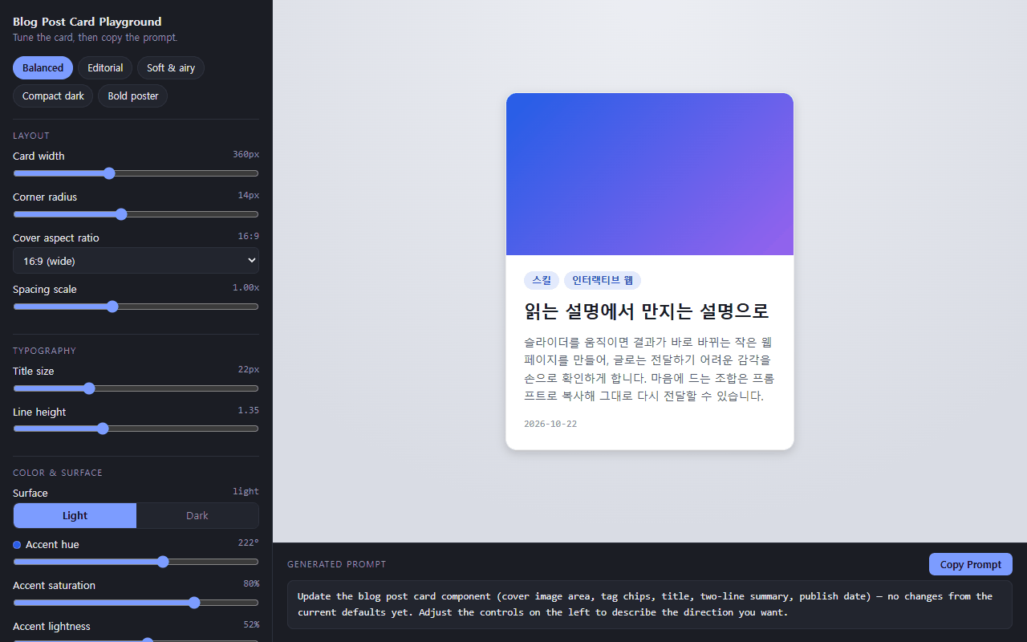
Task: Click the Accent saturation slider
Action: coord(136,603)
